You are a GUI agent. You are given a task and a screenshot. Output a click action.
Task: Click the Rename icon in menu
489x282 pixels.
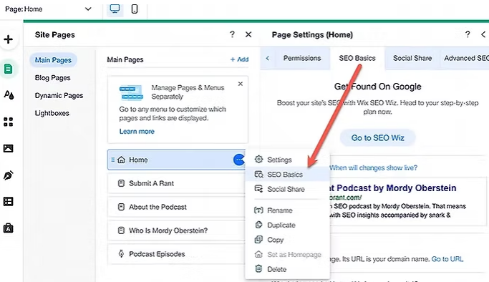click(x=258, y=210)
